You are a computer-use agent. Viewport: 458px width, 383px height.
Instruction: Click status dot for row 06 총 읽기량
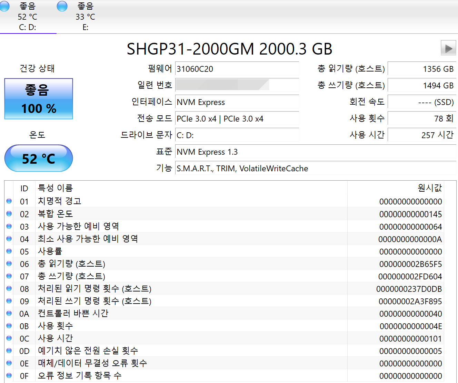click(9, 263)
